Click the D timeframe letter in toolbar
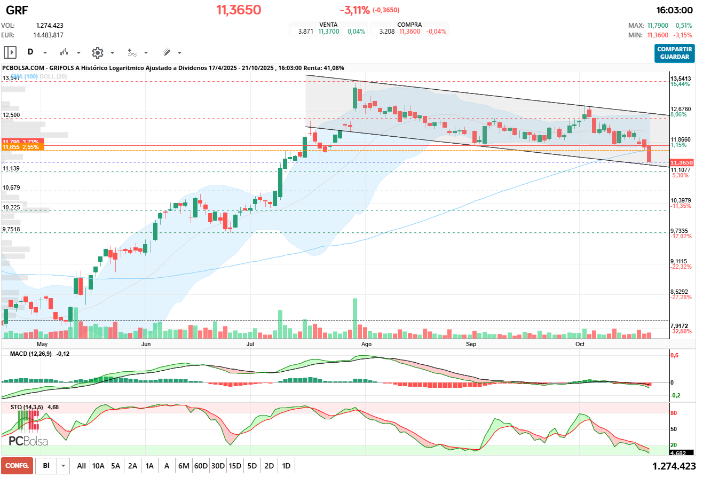 tap(30, 52)
